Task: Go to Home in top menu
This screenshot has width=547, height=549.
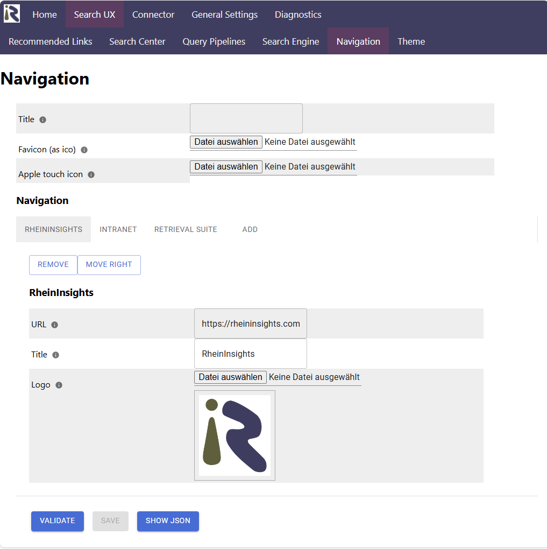Action: coord(45,15)
